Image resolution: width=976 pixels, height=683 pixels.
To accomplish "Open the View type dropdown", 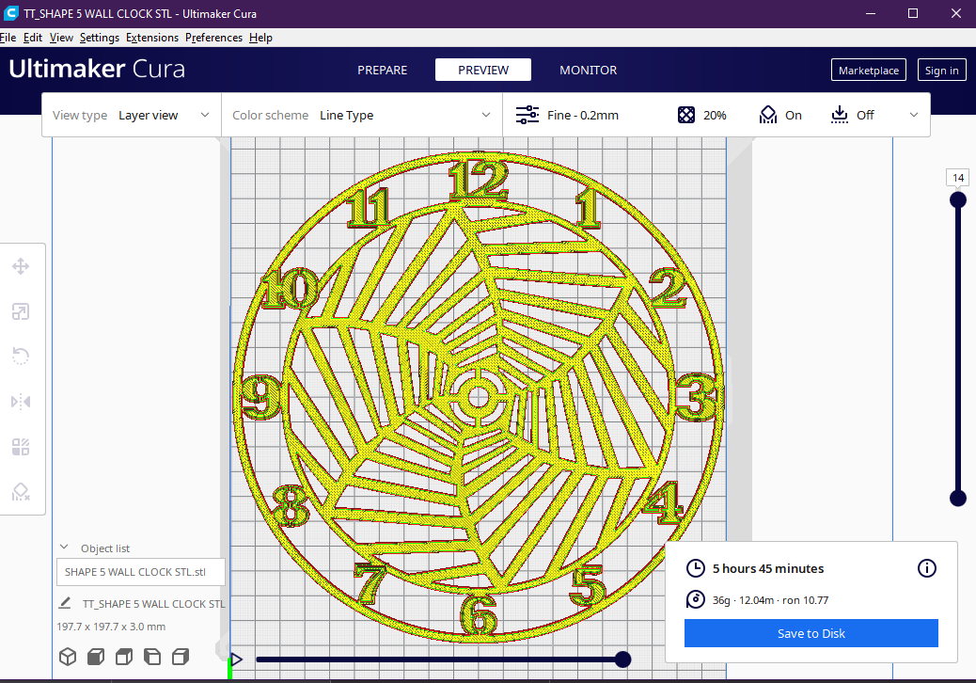I will click(132, 115).
